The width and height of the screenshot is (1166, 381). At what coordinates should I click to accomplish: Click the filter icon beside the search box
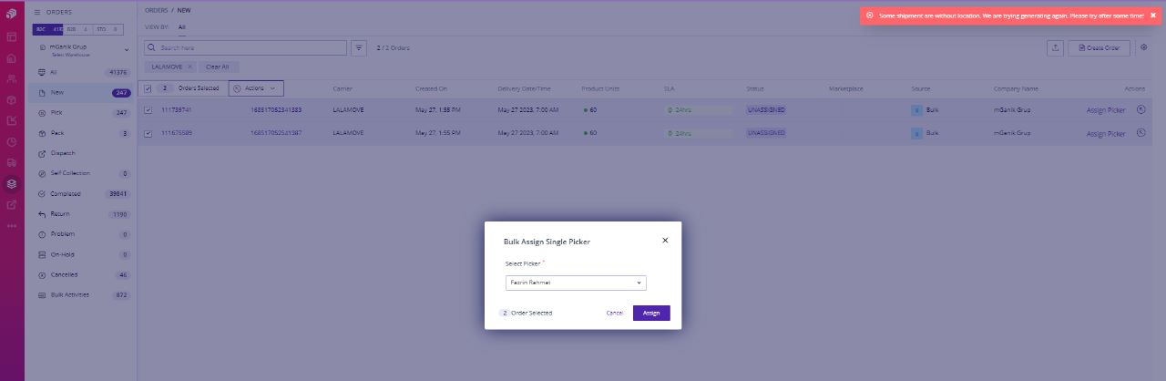click(x=359, y=47)
